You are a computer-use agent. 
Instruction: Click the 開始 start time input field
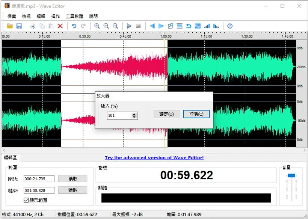tap(39, 179)
